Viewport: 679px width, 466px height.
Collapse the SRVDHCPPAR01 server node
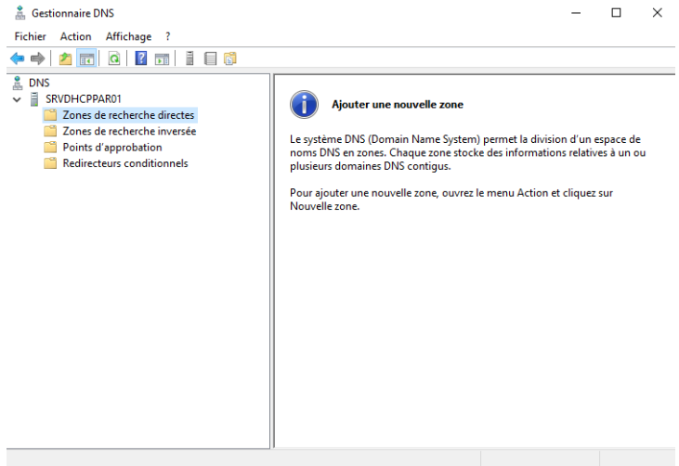coord(17,99)
